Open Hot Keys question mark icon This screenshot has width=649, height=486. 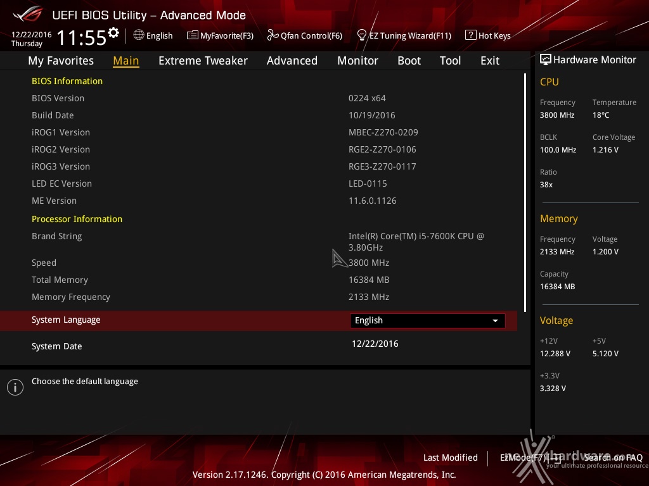pyautogui.click(x=471, y=35)
